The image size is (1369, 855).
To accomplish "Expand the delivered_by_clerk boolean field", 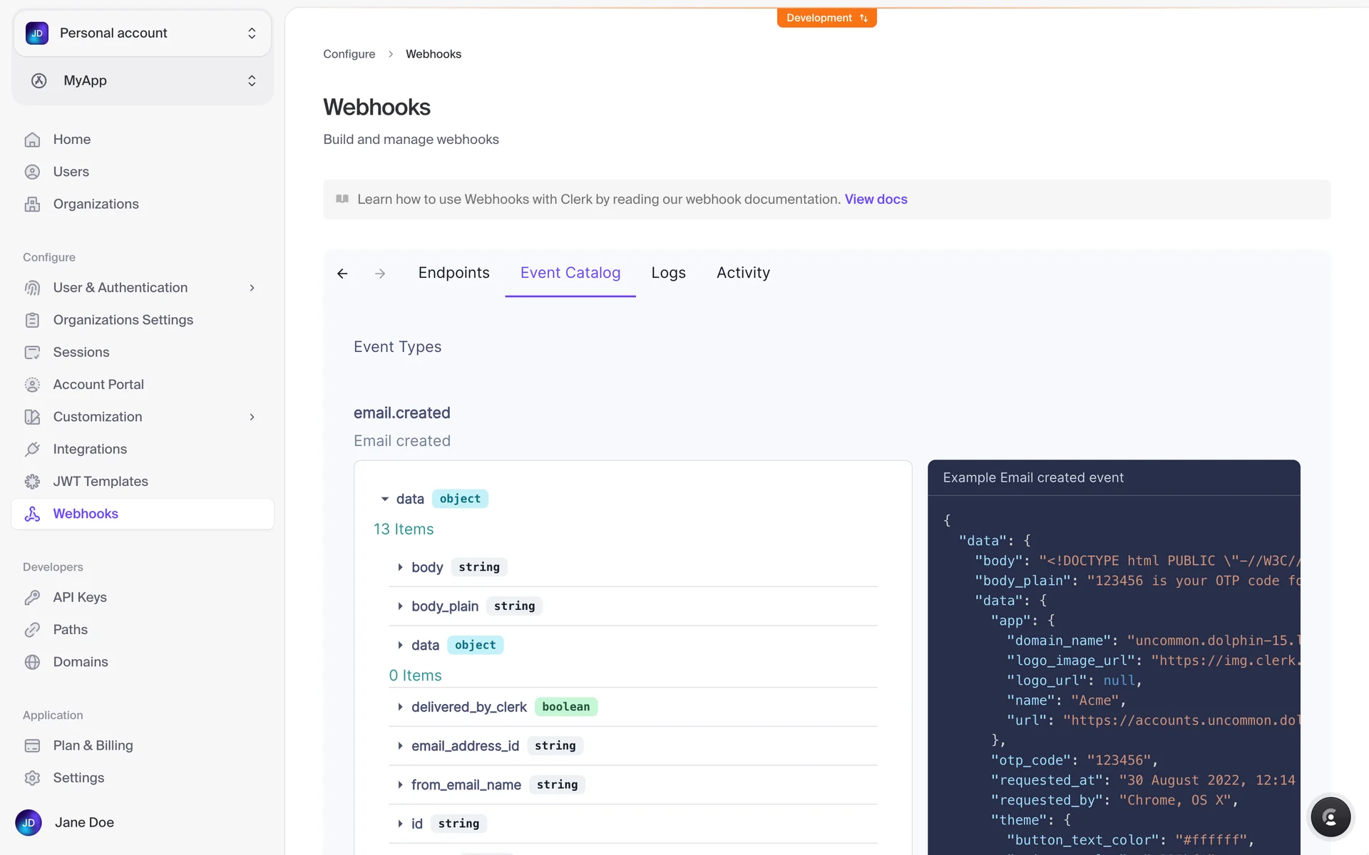I will (x=400, y=707).
